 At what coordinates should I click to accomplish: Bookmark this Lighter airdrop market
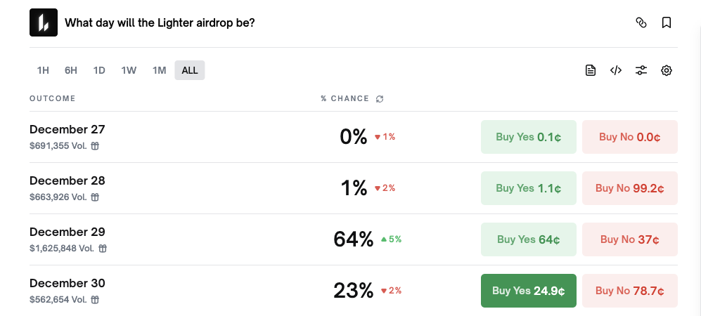point(667,22)
